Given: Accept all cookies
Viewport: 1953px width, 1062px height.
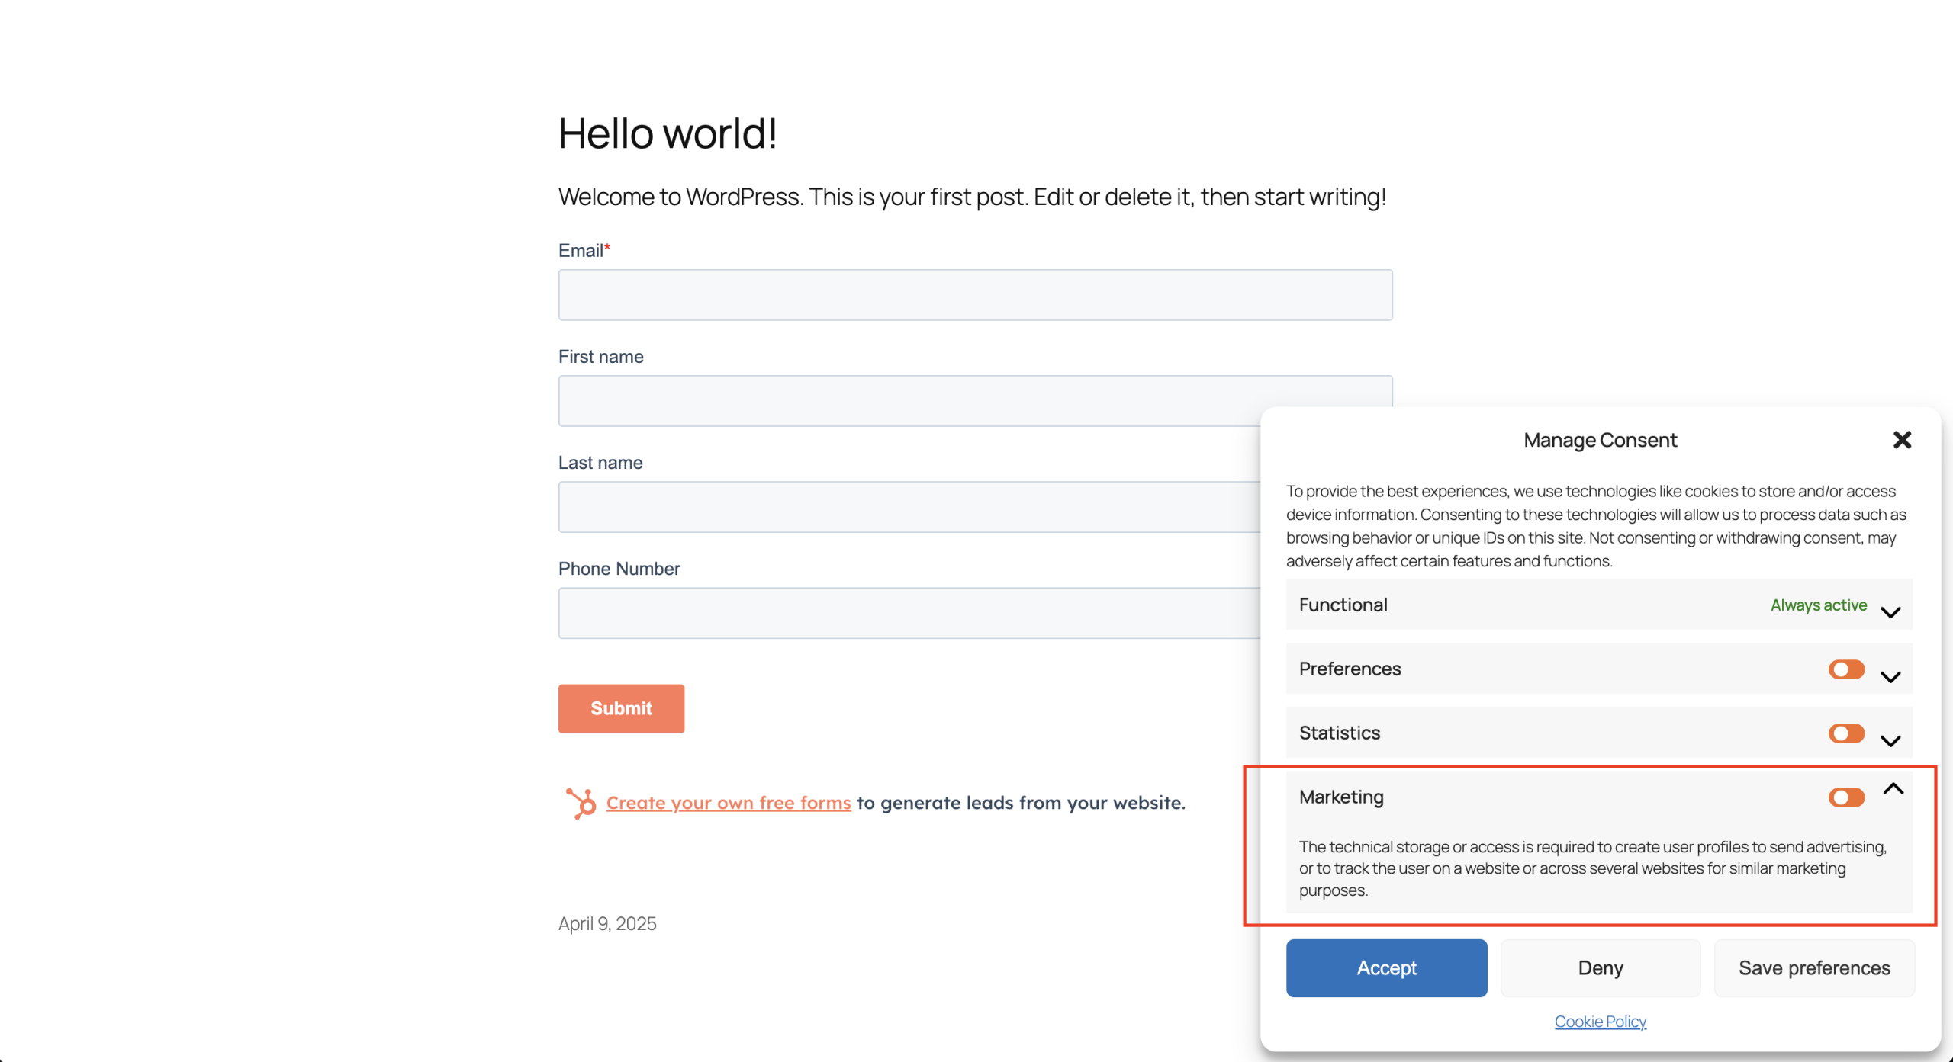Looking at the screenshot, I should [x=1386, y=967].
